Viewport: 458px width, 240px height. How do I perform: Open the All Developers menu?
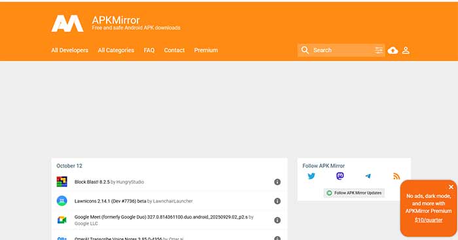point(70,50)
